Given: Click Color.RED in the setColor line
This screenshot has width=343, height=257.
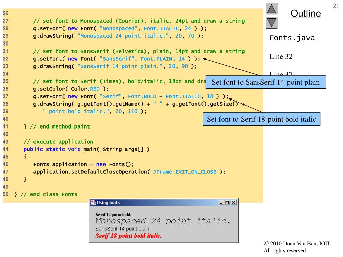Looking at the screenshot, I should [85, 89].
